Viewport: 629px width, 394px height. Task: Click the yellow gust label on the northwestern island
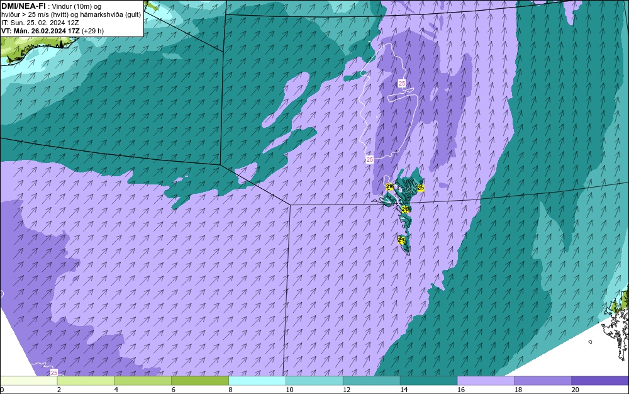point(389,187)
